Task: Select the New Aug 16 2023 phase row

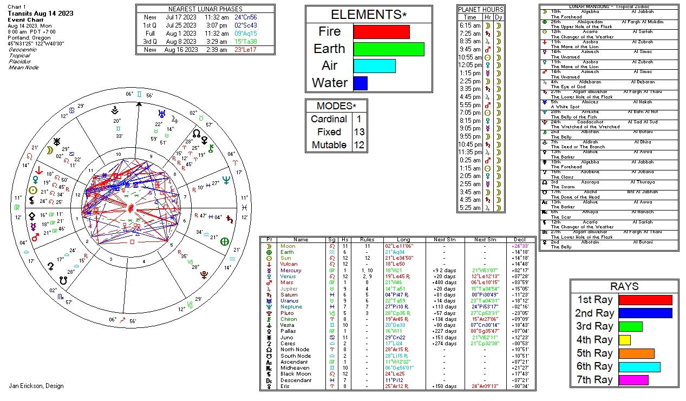Action: tap(205, 50)
